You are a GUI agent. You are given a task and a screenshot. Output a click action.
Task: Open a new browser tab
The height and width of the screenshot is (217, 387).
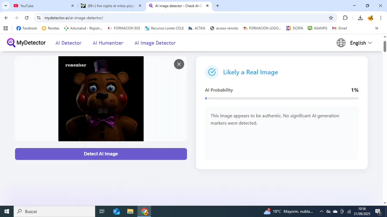click(218, 6)
